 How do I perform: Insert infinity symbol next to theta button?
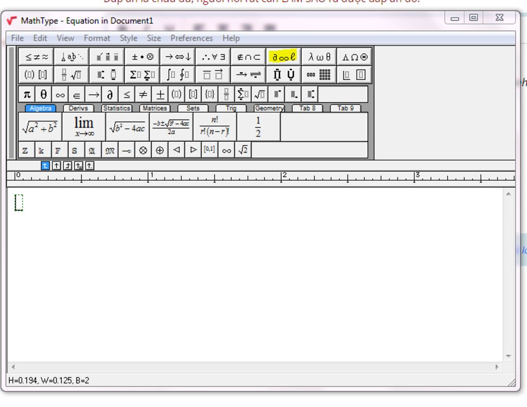[60, 94]
